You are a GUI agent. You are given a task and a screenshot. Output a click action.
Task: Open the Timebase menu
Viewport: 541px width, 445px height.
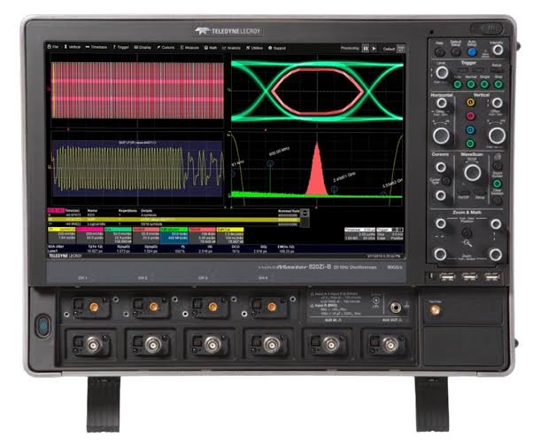coord(97,47)
